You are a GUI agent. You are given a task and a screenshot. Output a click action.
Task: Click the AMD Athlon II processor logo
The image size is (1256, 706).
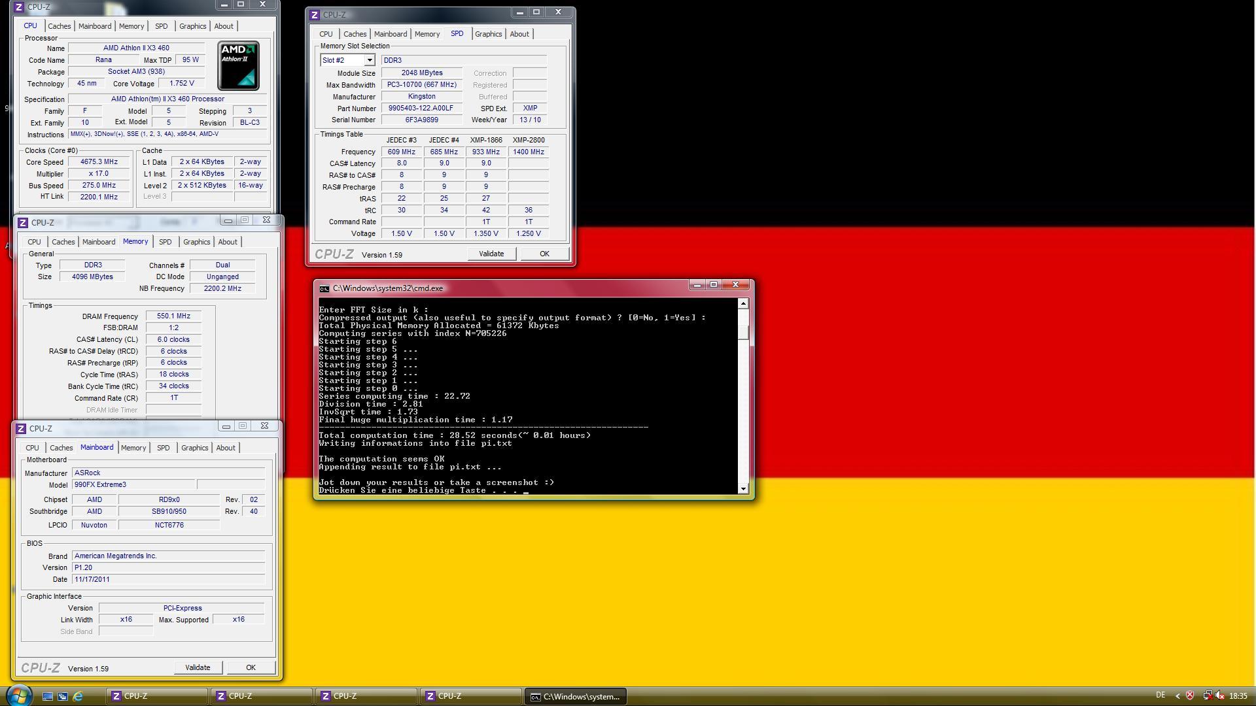(238, 65)
